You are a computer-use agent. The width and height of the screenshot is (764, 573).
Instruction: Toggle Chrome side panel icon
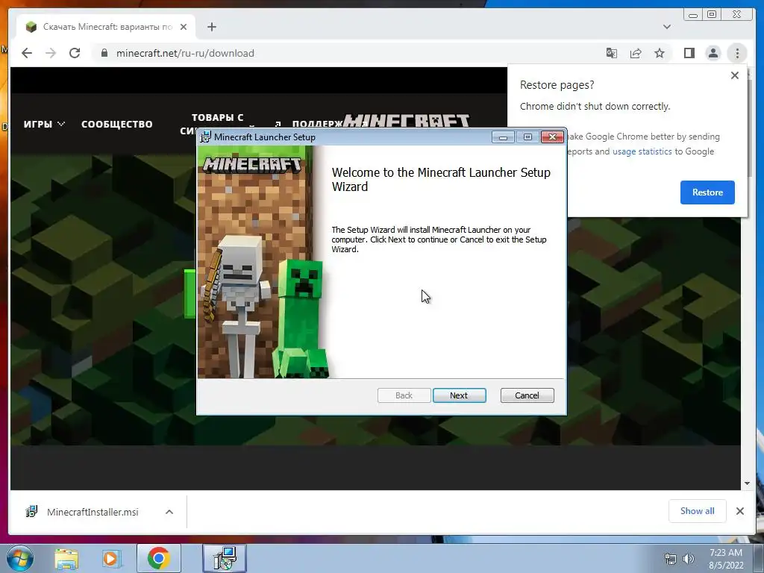click(689, 53)
